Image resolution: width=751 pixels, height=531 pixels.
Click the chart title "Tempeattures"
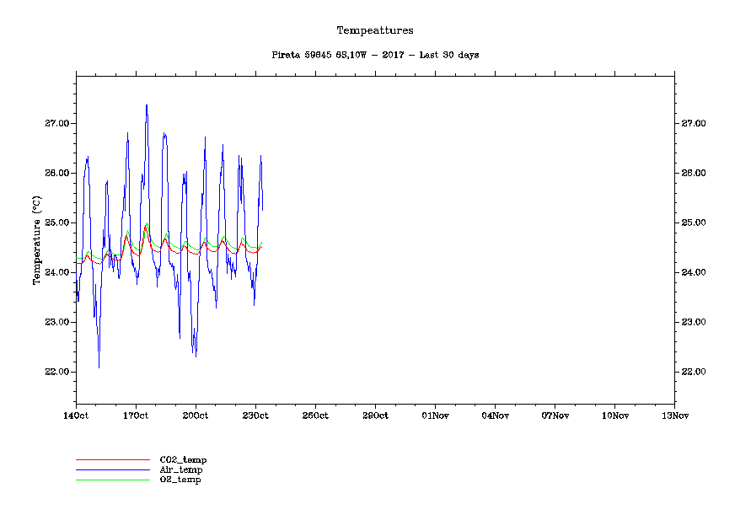[x=375, y=30]
